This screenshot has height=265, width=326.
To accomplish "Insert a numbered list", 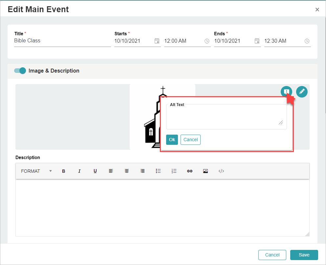I will (174, 171).
